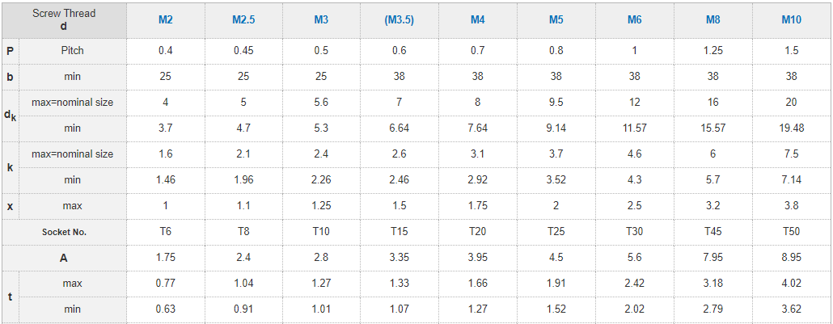Select the M4 column link
Viewport: 833px width, 324px height.
tap(477, 19)
